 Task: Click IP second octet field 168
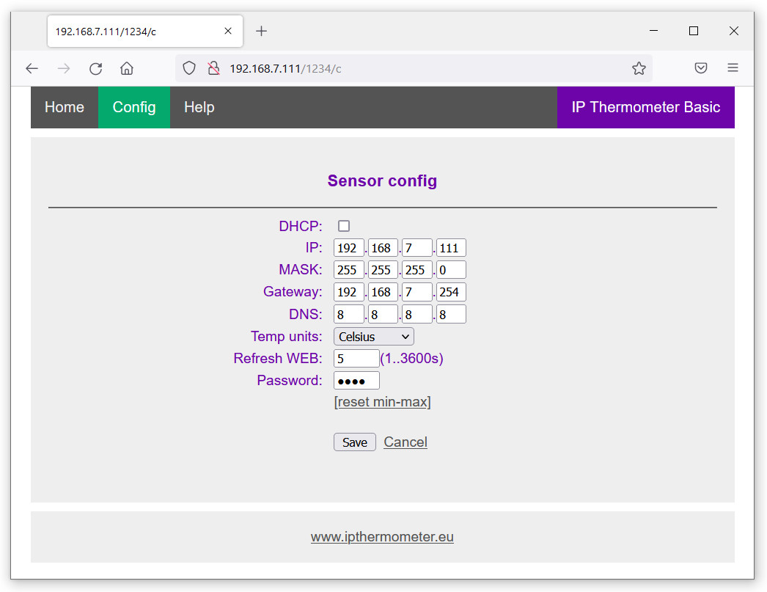(383, 248)
